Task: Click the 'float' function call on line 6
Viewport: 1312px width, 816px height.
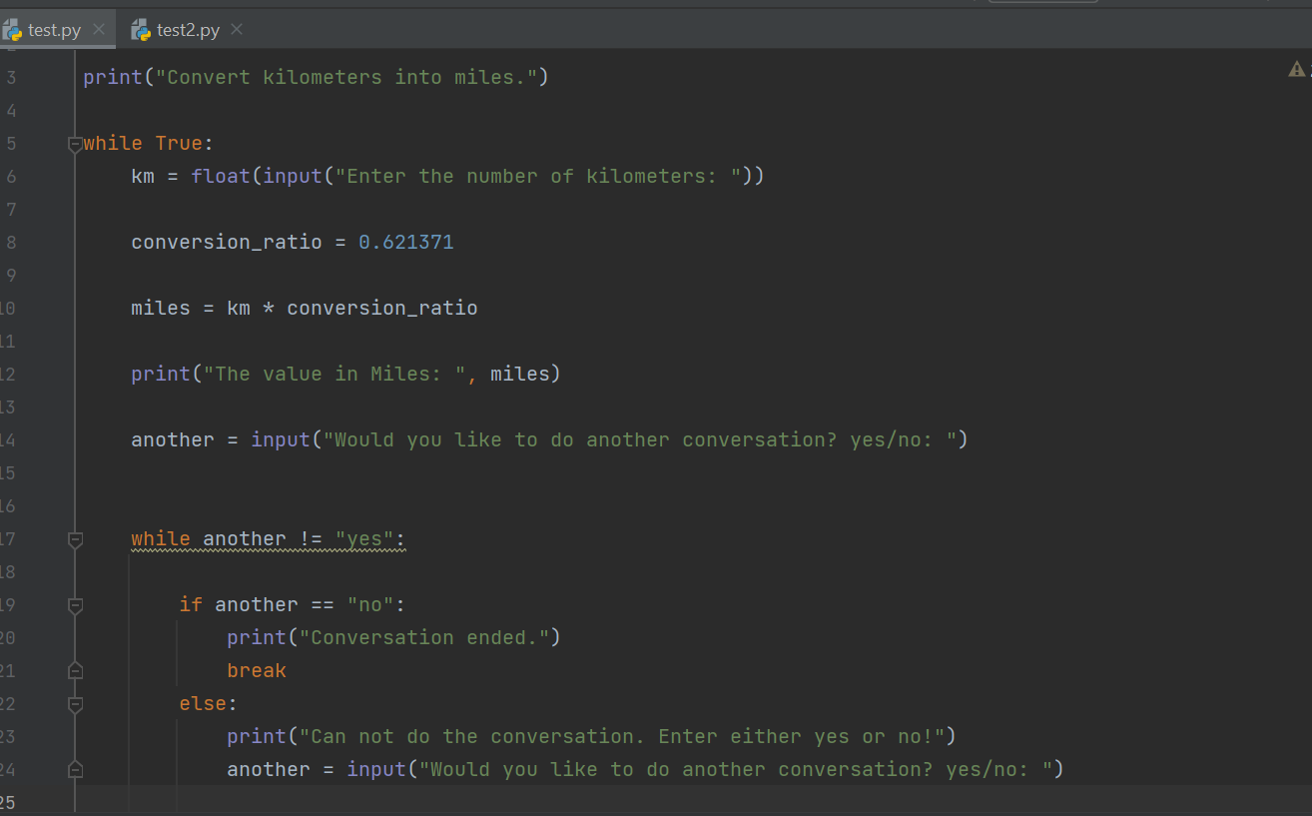Action: 221,177
